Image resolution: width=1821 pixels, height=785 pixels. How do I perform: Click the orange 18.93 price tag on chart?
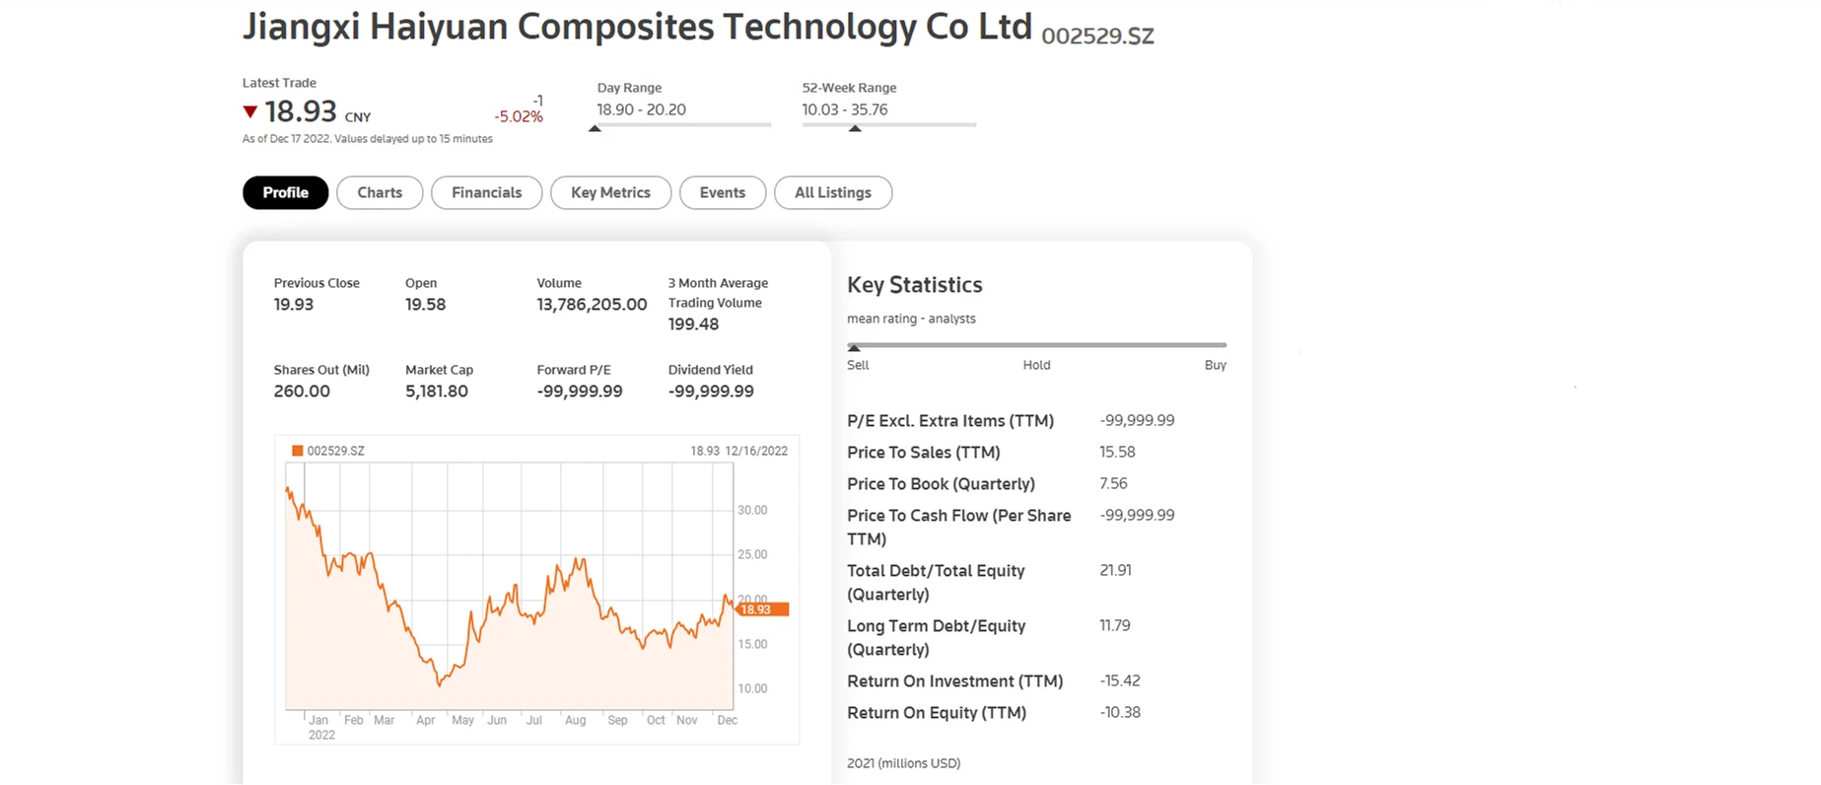pyautogui.click(x=762, y=609)
